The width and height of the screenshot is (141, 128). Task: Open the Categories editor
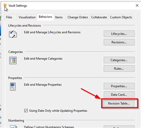tap(119, 60)
